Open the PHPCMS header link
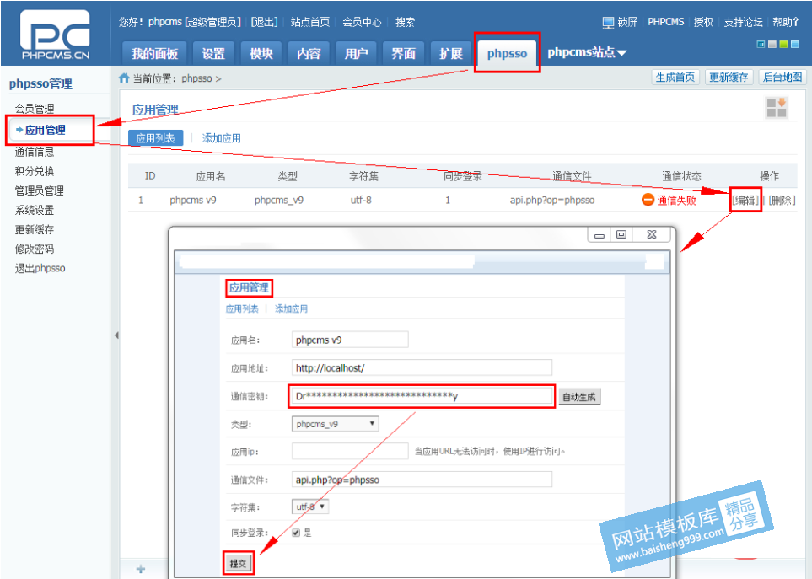The height and width of the screenshot is (579, 812). point(666,22)
